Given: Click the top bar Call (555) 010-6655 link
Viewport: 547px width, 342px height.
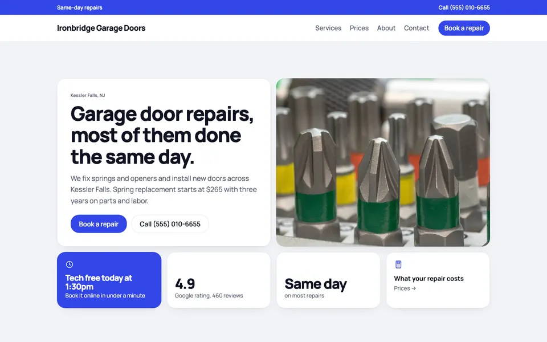Looking at the screenshot, I should 464,7.
